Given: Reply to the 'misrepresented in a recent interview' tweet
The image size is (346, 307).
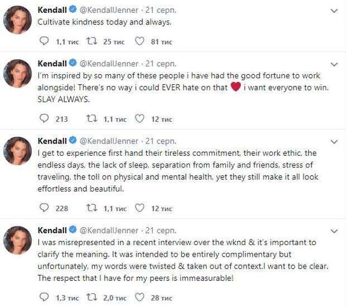Looking at the screenshot, I should click(x=46, y=298).
